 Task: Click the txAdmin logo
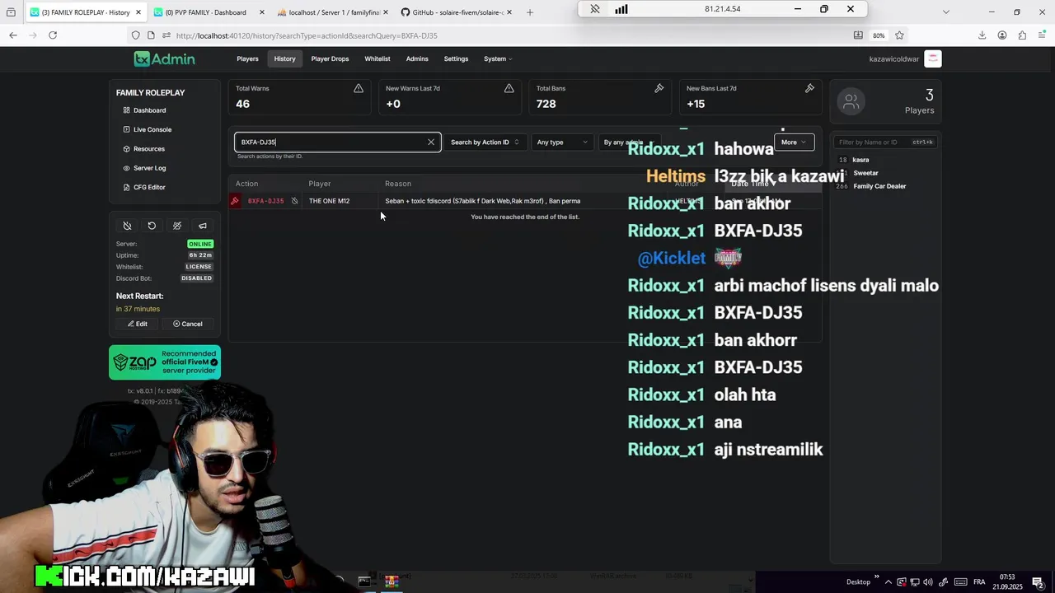(165, 58)
